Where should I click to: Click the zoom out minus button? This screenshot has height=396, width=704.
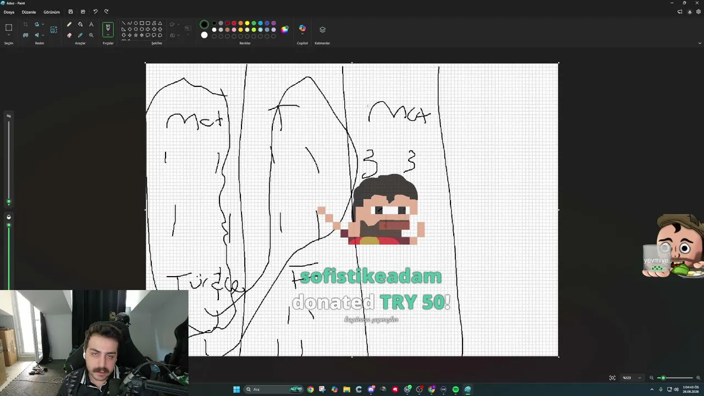[x=652, y=378]
